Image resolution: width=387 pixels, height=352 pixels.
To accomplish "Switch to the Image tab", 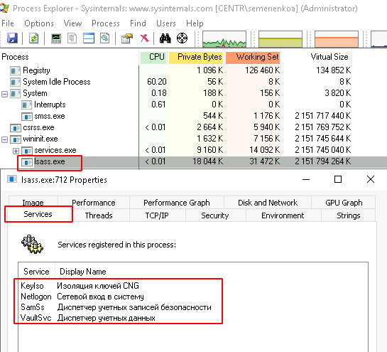I will click(x=33, y=203).
